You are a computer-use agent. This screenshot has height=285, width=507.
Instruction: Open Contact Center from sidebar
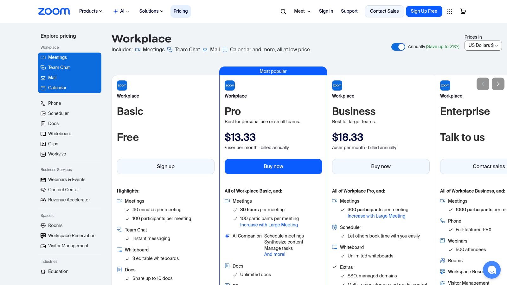[63, 190]
